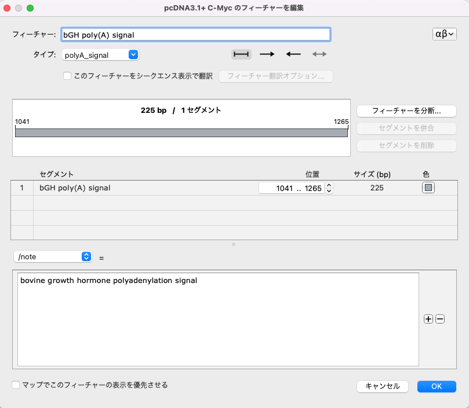
Task: Open the segment color swatch
Action: pos(428,188)
